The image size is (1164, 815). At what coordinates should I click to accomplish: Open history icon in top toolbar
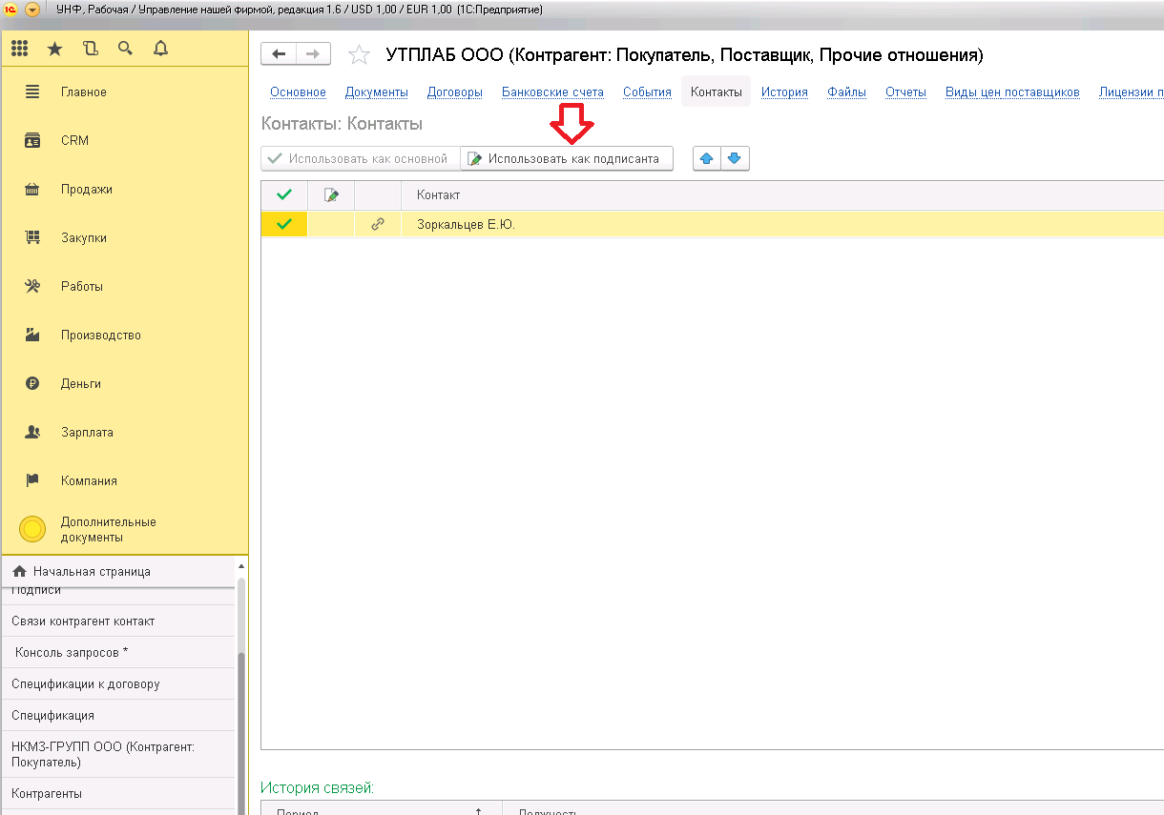point(91,49)
